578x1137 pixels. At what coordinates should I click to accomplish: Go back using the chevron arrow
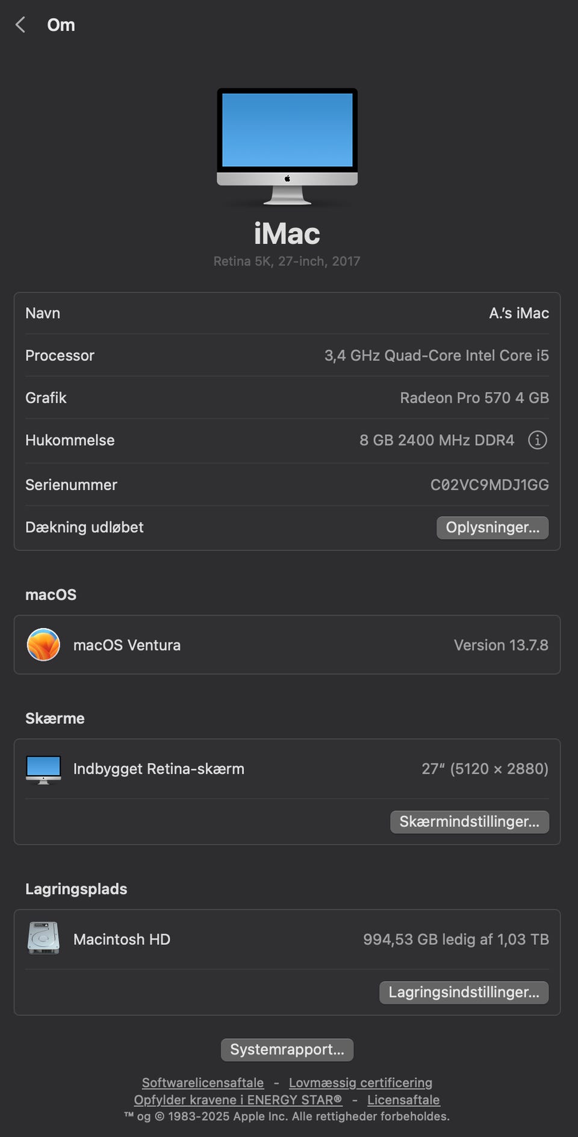(x=20, y=25)
